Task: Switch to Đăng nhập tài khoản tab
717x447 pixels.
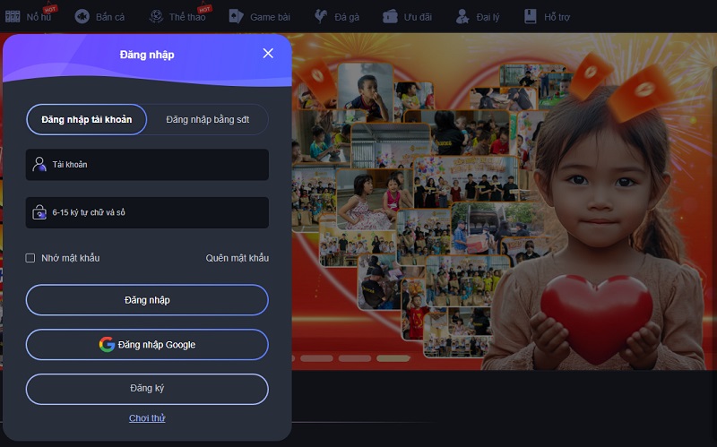Action: 87,119
